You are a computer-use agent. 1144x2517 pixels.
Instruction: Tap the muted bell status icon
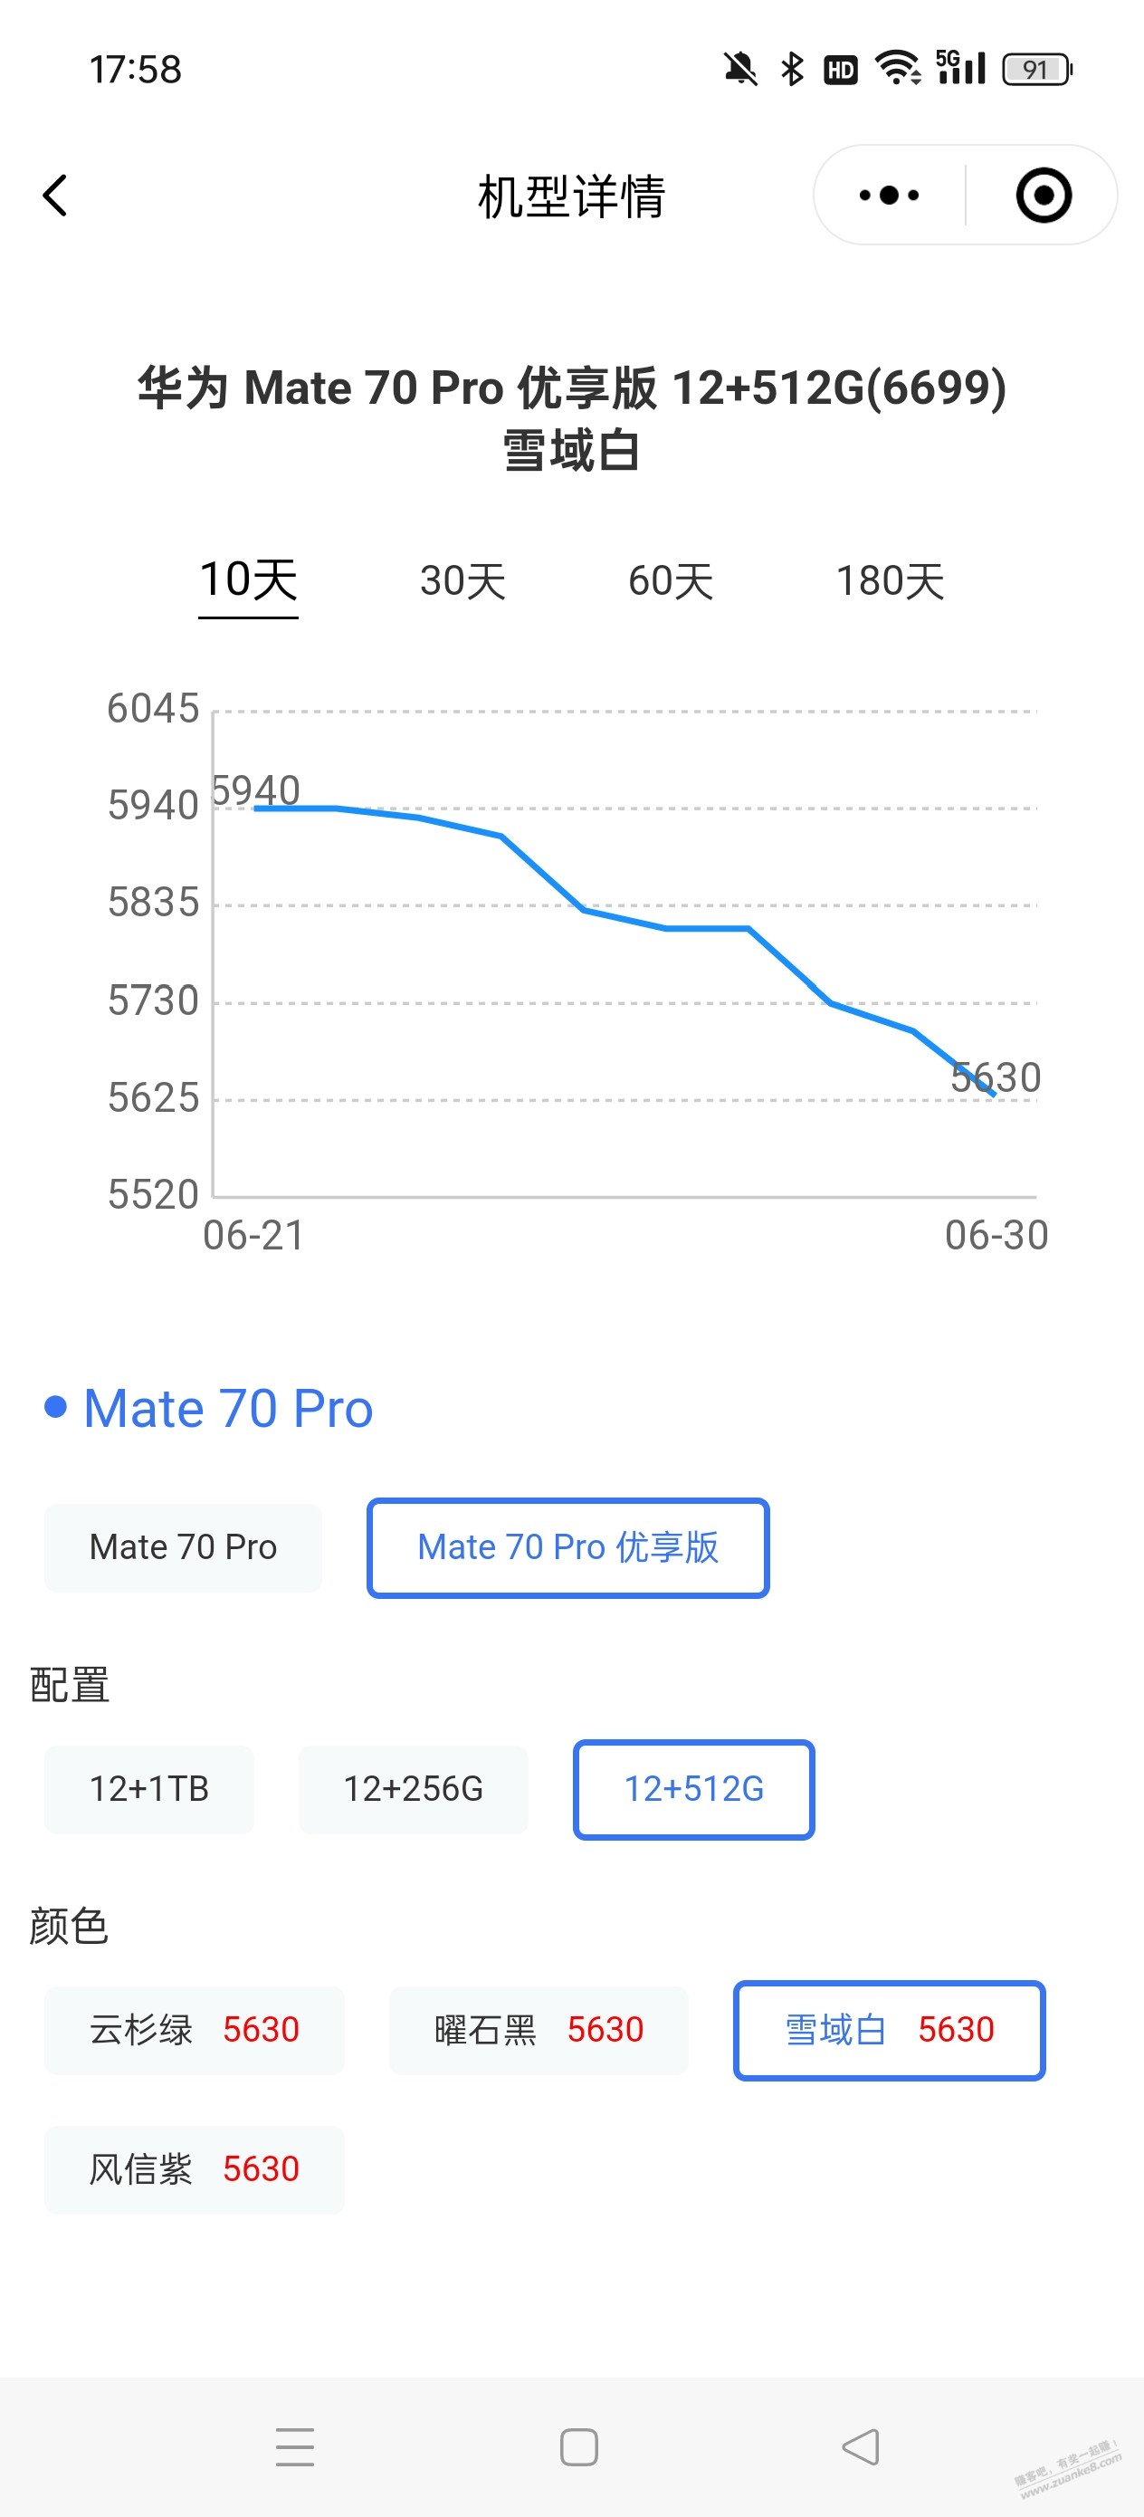[x=740, y=70]
